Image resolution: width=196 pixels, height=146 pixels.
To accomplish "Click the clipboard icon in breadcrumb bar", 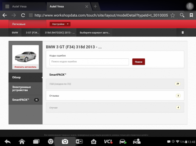I will [x=182, y=32].
